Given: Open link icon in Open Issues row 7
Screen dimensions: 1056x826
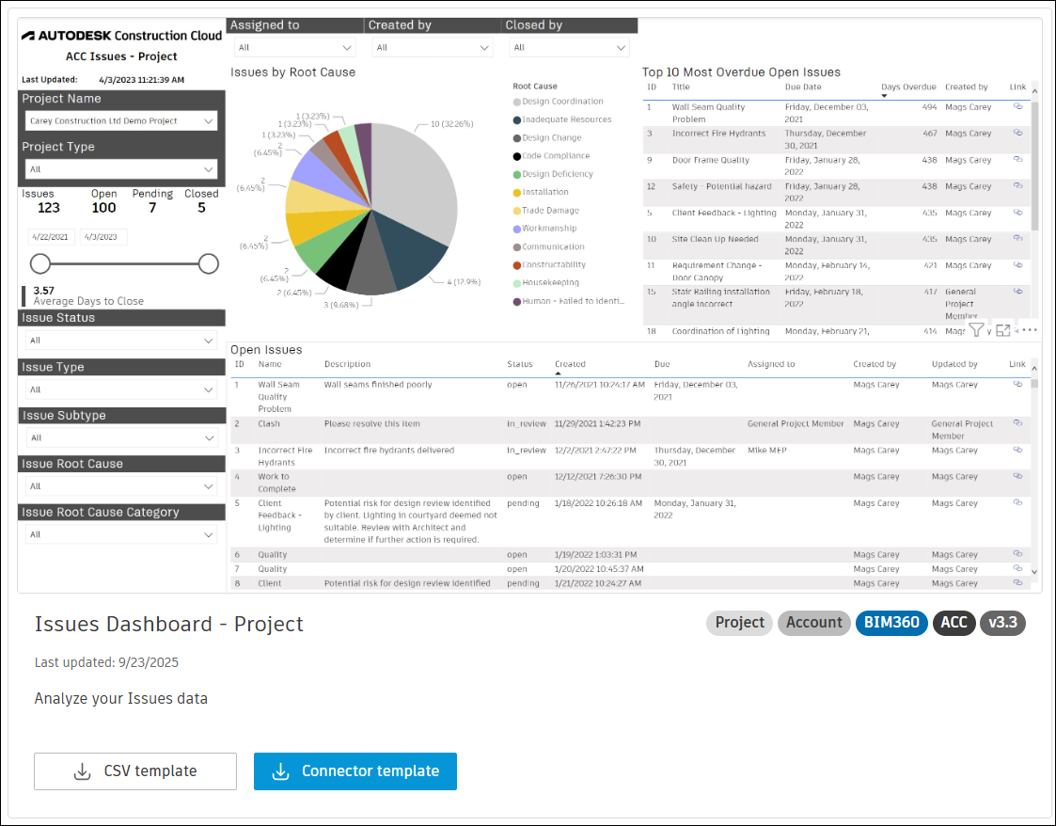Looking at the screenshot, I should [x=1017, y=568].
